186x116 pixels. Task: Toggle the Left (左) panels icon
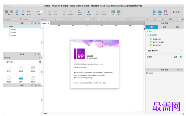(113, 12)
